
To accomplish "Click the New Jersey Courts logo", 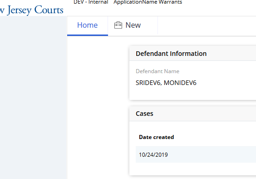I will (31, 10).
